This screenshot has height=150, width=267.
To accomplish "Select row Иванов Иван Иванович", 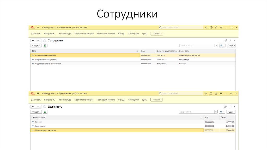I will tap(133, 55).
